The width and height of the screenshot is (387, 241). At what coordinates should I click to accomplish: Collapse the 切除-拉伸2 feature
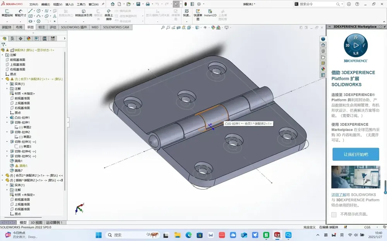(7, 132)
